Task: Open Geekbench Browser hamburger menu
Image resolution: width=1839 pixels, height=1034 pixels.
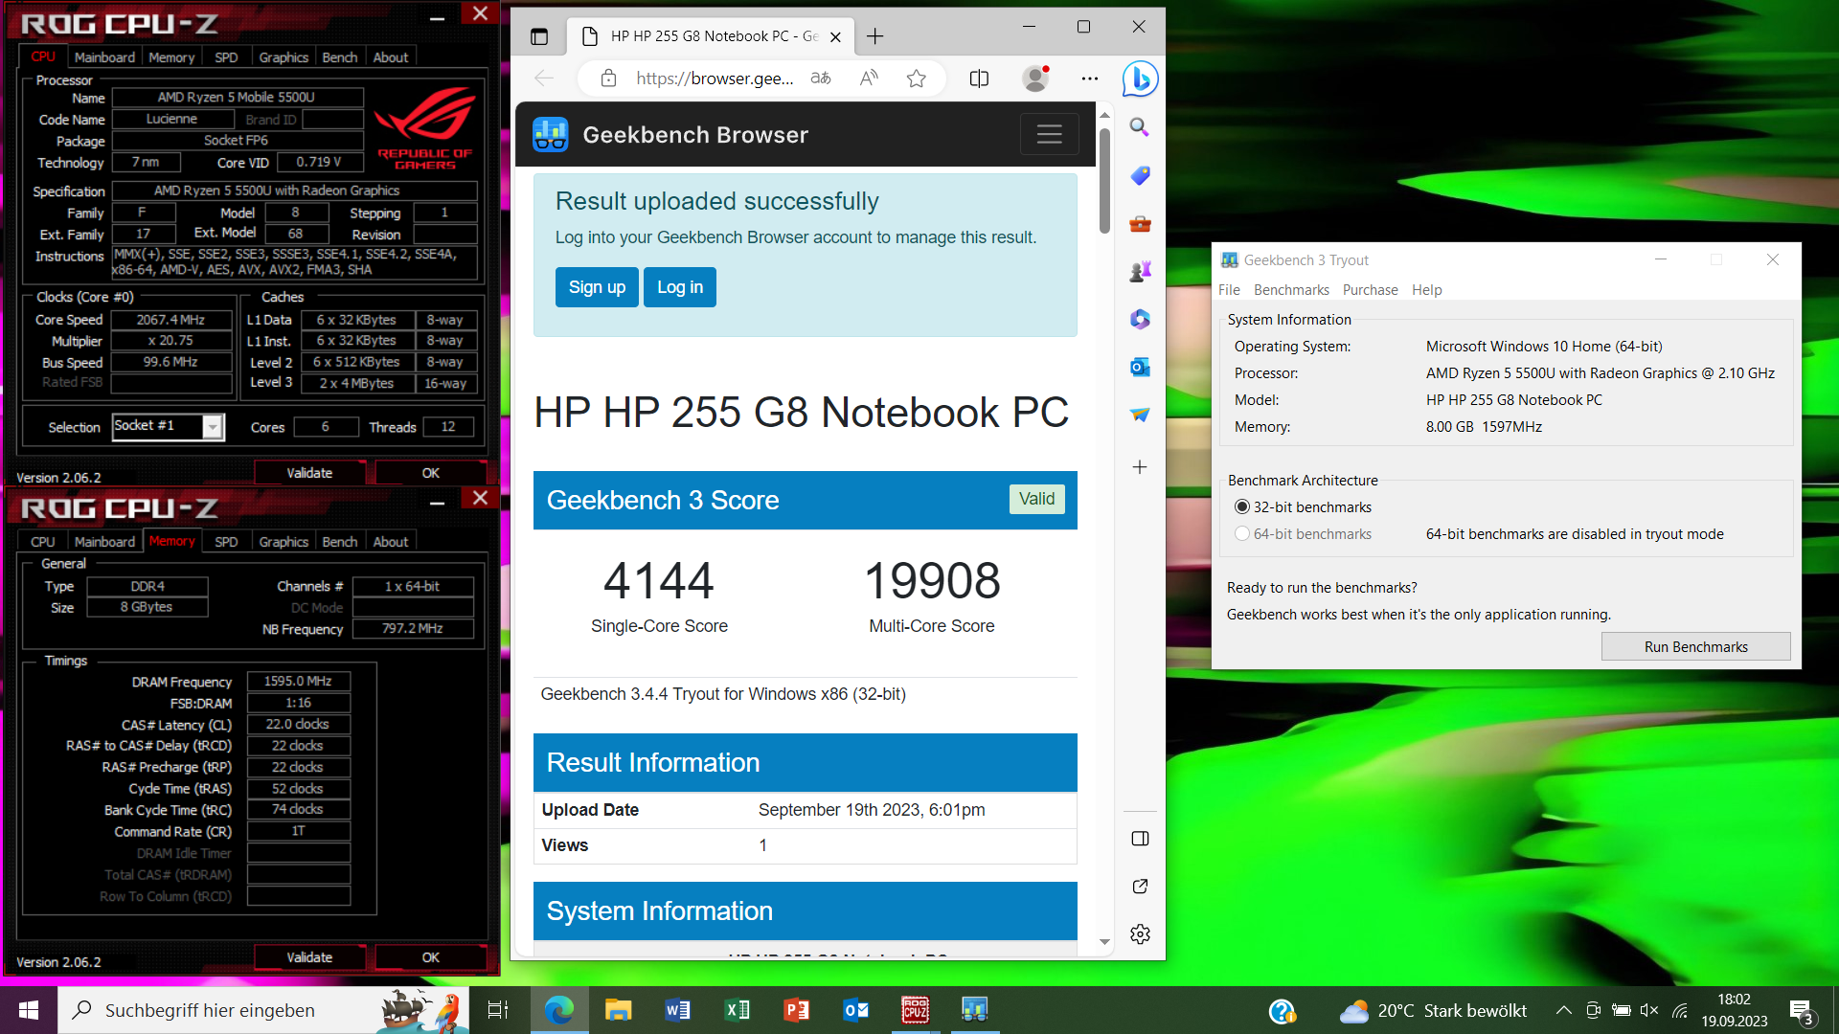Action: 1050,135
